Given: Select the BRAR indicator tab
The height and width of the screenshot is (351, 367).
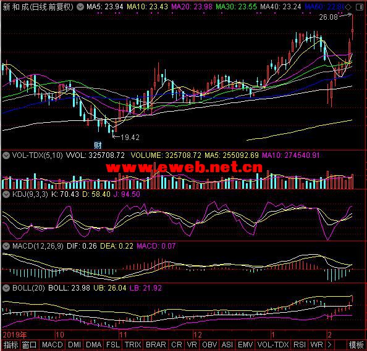Looking at the screenshot, I should [156, 345].
